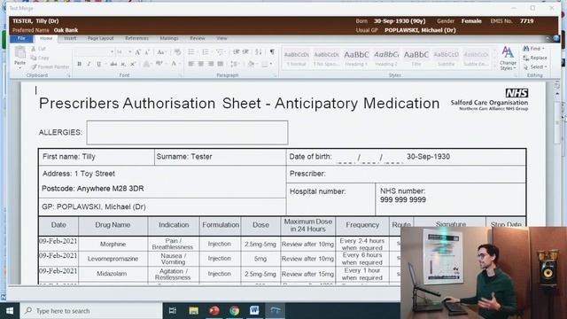This screenshot has height=319, width=567.
Task: Click Increase Indent icon
Action: point(245,52)
